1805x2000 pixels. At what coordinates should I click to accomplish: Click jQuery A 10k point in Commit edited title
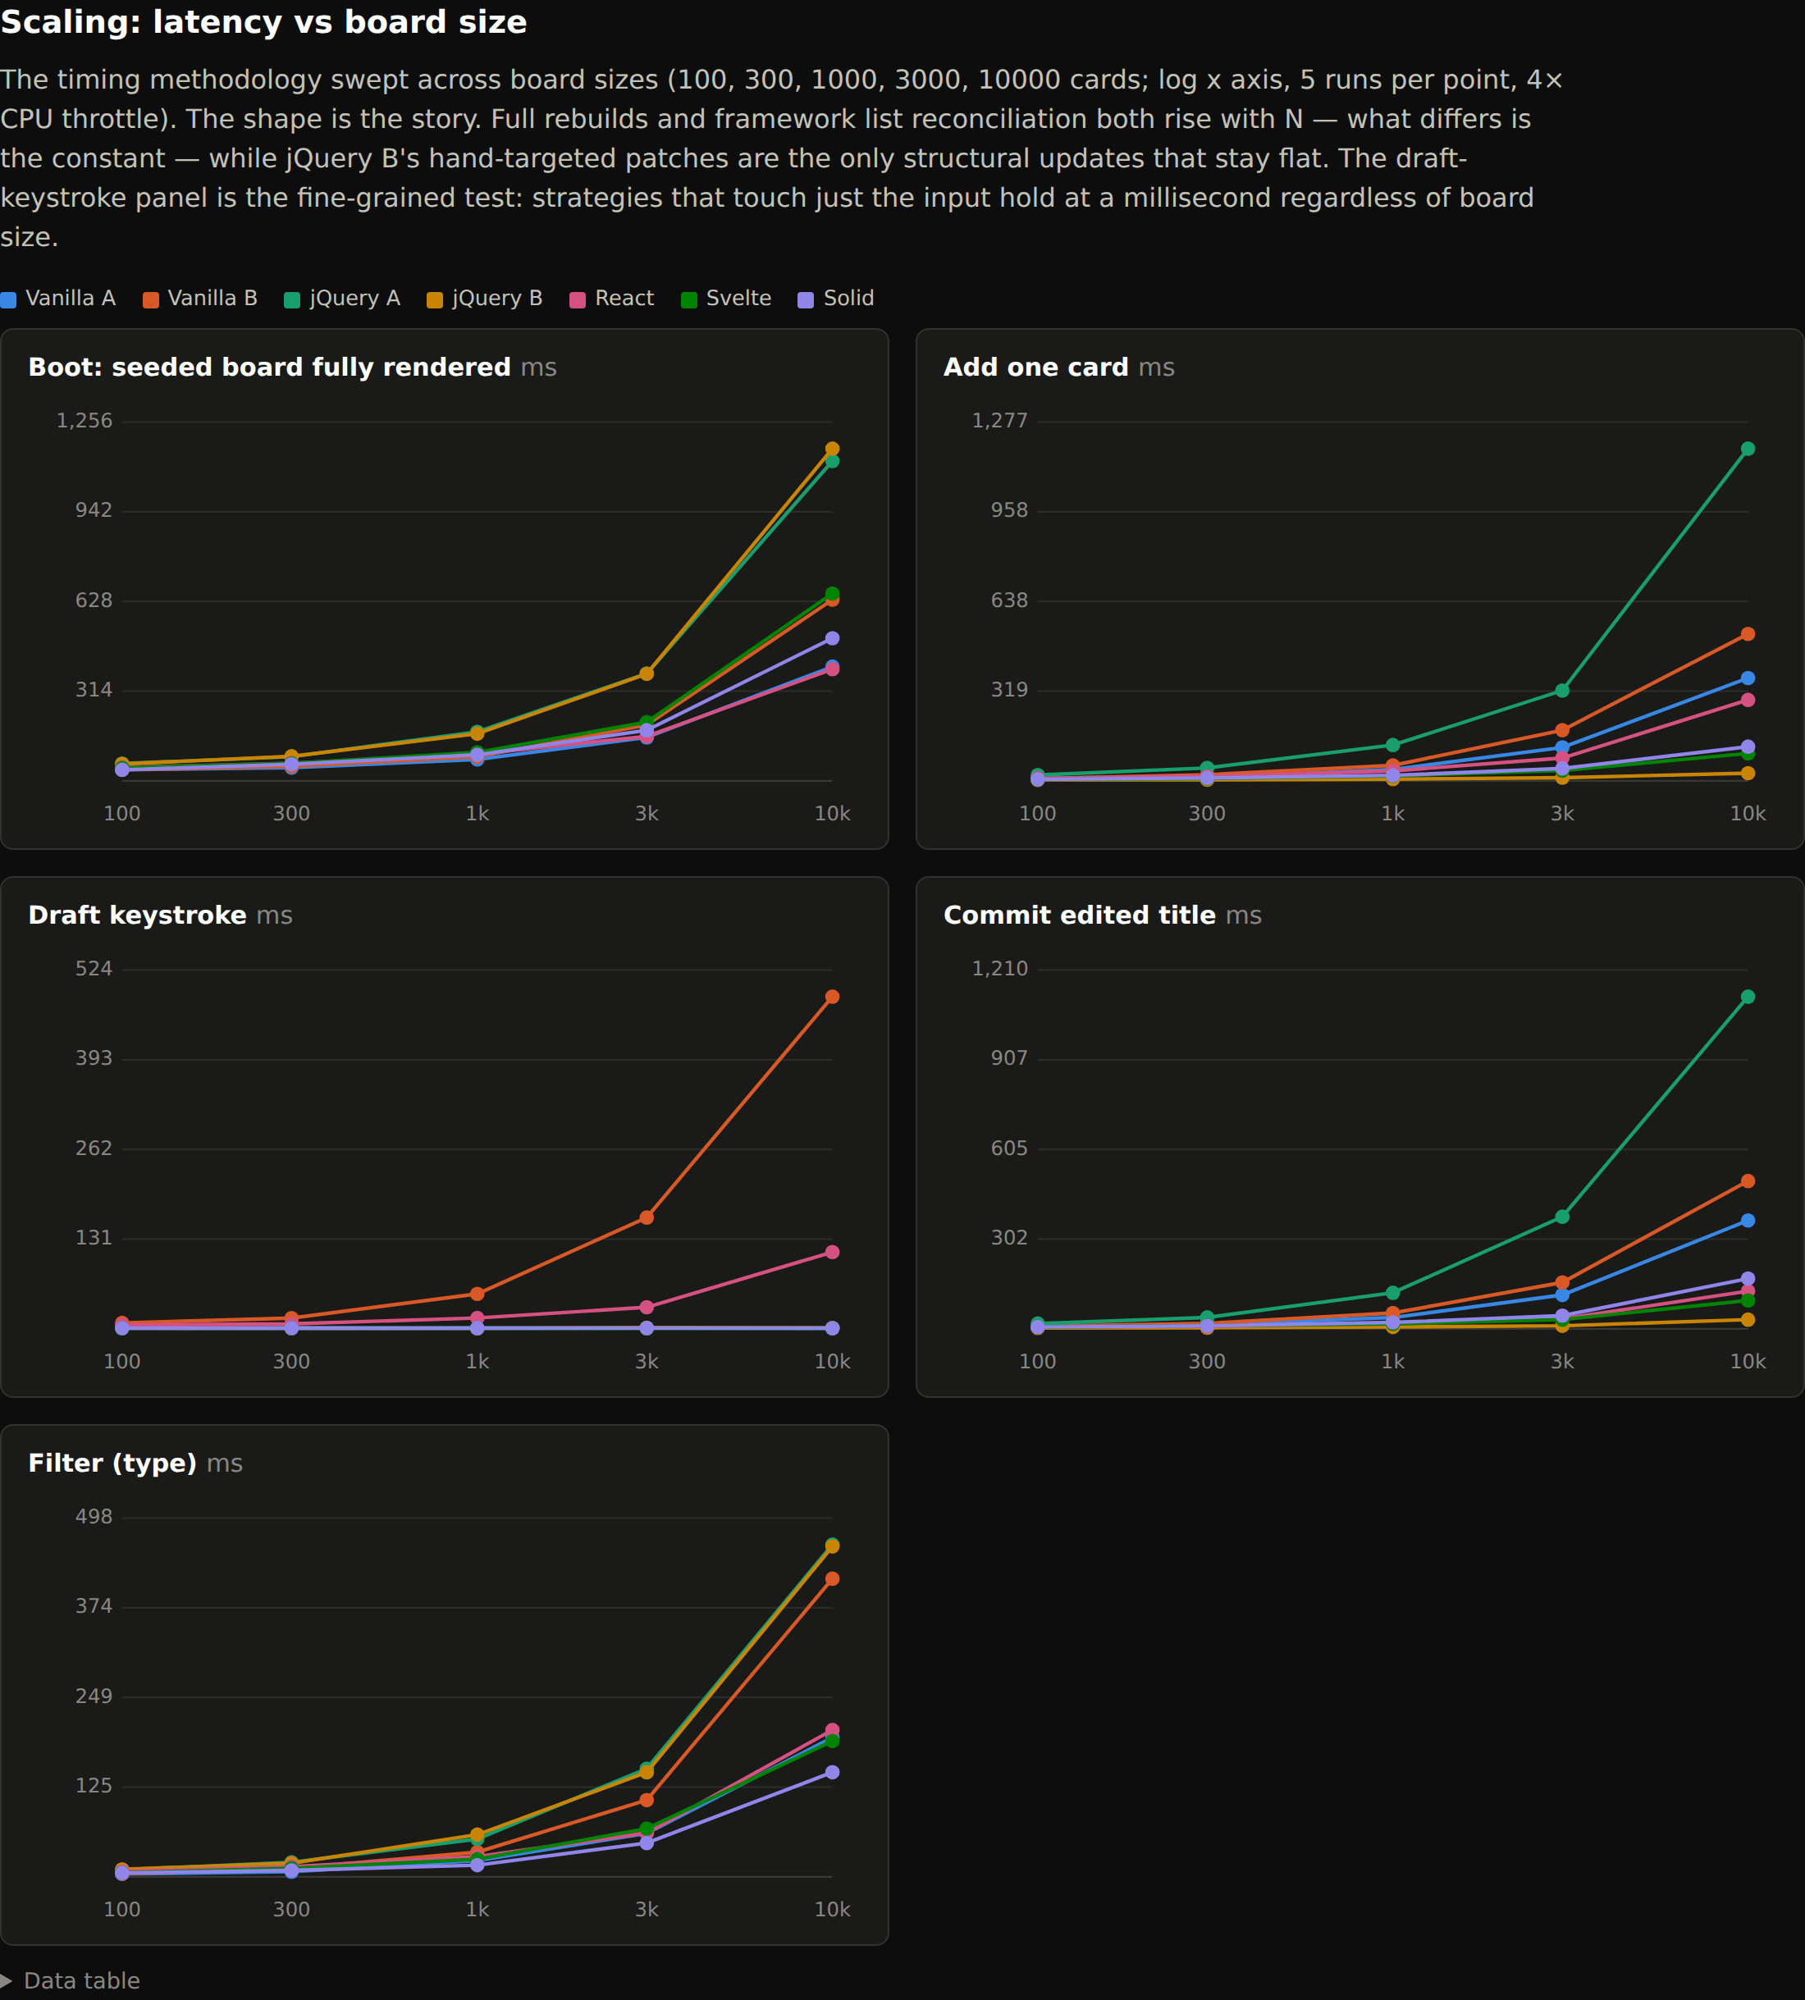coord(1748,997)
